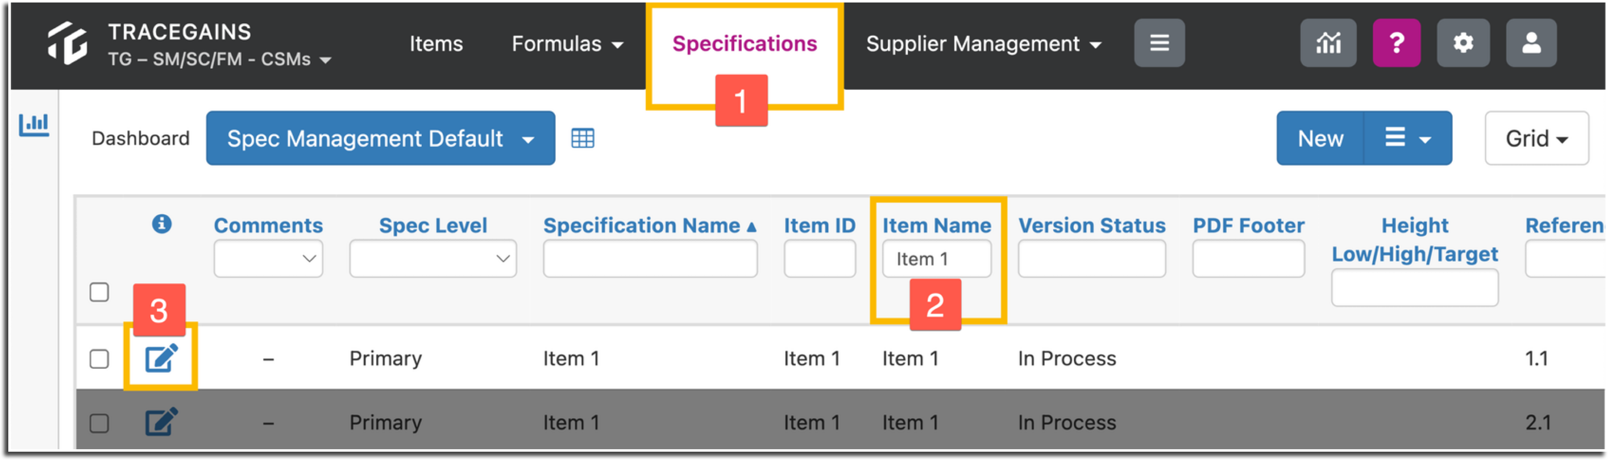This screenshot has width=1608, height=460.
Task: Open the Comments filter dropdown
Action: 268,258
